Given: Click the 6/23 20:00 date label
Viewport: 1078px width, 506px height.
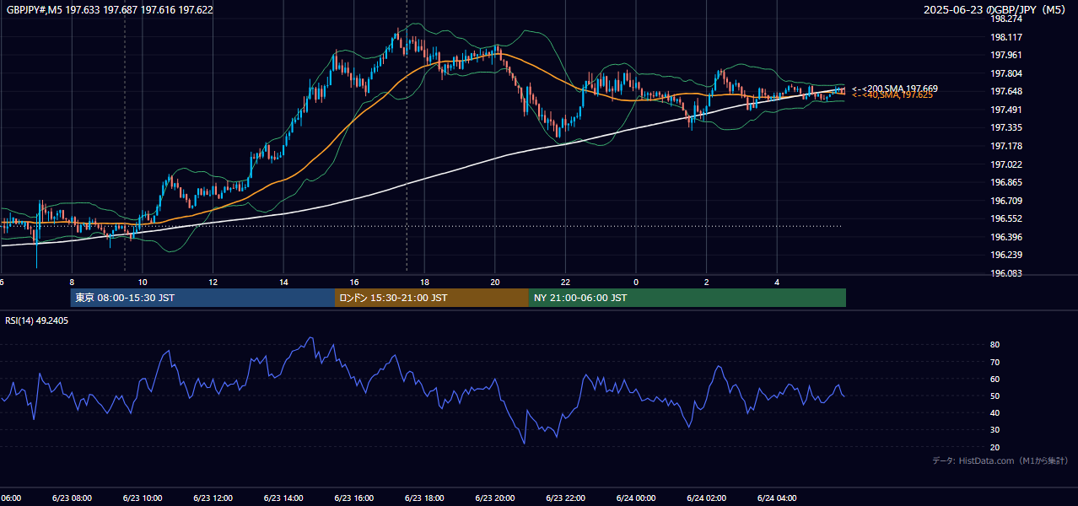Looking at the screenshot, I should coord(495,498).
